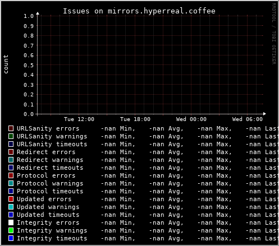Click the Redirect warnings teal swatch
This screenshot has height=246, width=279.
(11, 160)
